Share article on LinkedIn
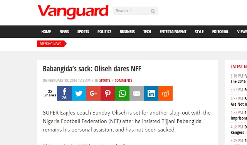This screenshot has height=145, width=247. (x=151, y=93)
